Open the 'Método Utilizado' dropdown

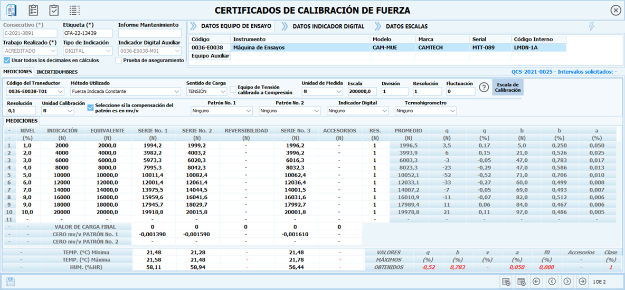click(125, 92)
